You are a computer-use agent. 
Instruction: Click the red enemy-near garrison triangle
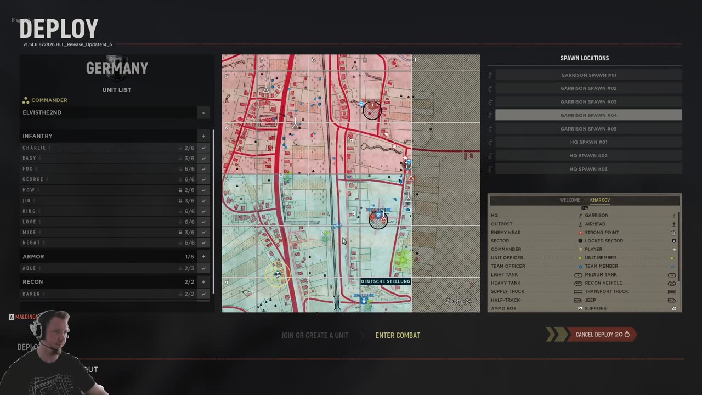point(411,178)
